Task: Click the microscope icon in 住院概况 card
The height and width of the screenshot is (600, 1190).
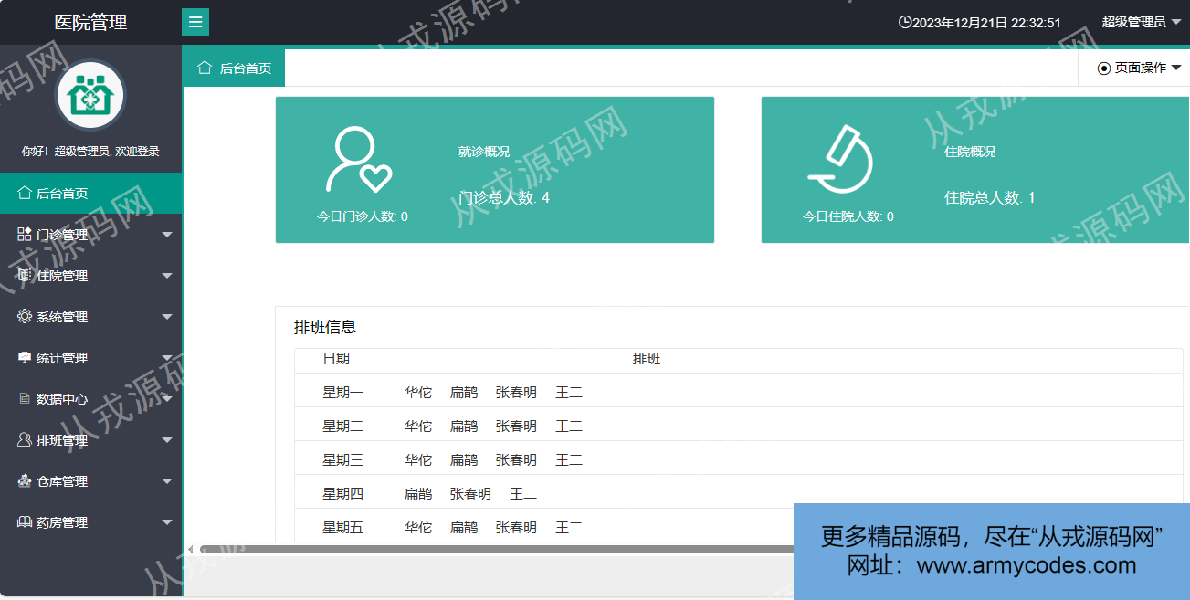Action: [x=841, y=161]
